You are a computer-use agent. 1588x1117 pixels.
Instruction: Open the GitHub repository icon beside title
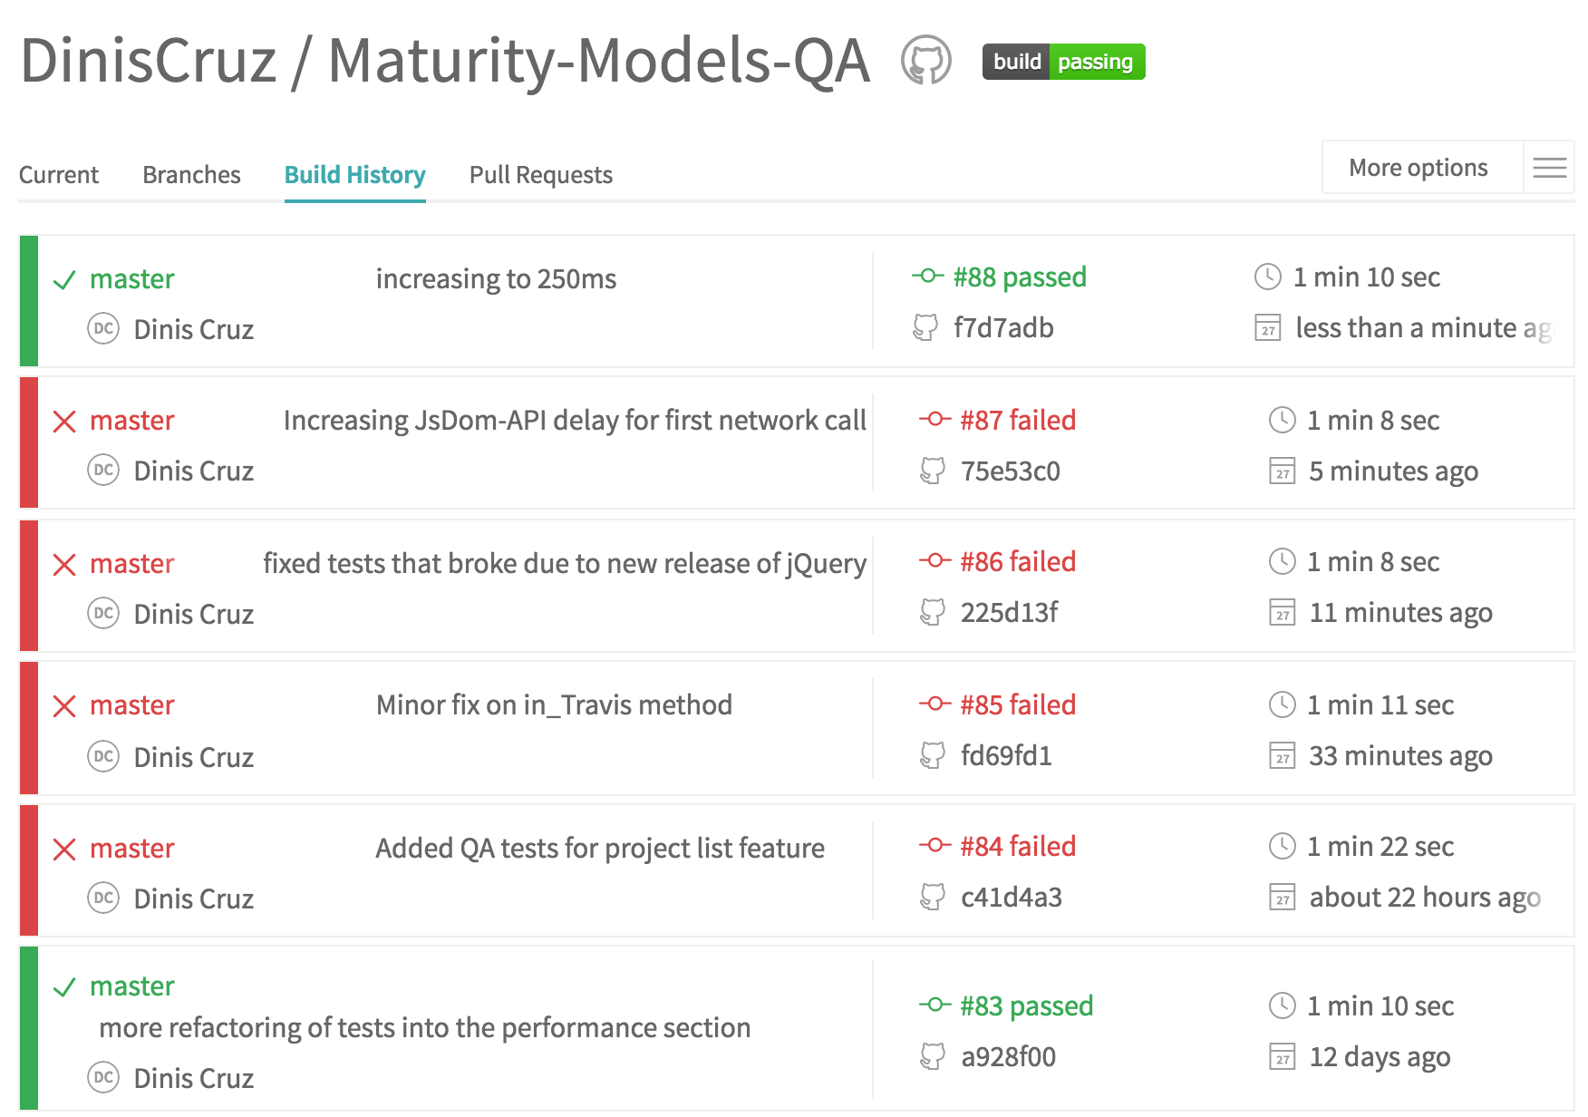click(x=925, y=61)
